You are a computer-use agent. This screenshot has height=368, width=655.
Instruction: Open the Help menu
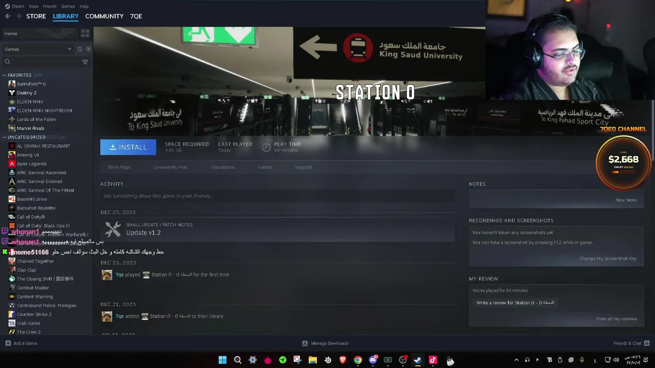[x=84, y=6]
